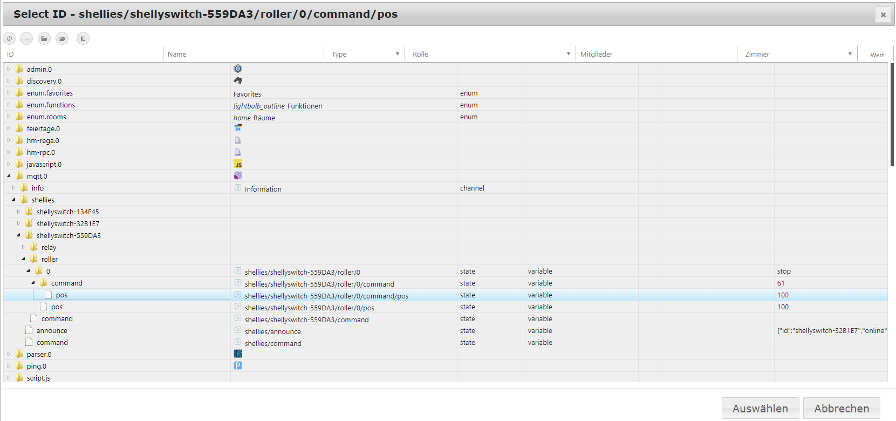Screen dimensions: 896x421
Task: Click the list view toggle button
Action: [x=26, y=38]
